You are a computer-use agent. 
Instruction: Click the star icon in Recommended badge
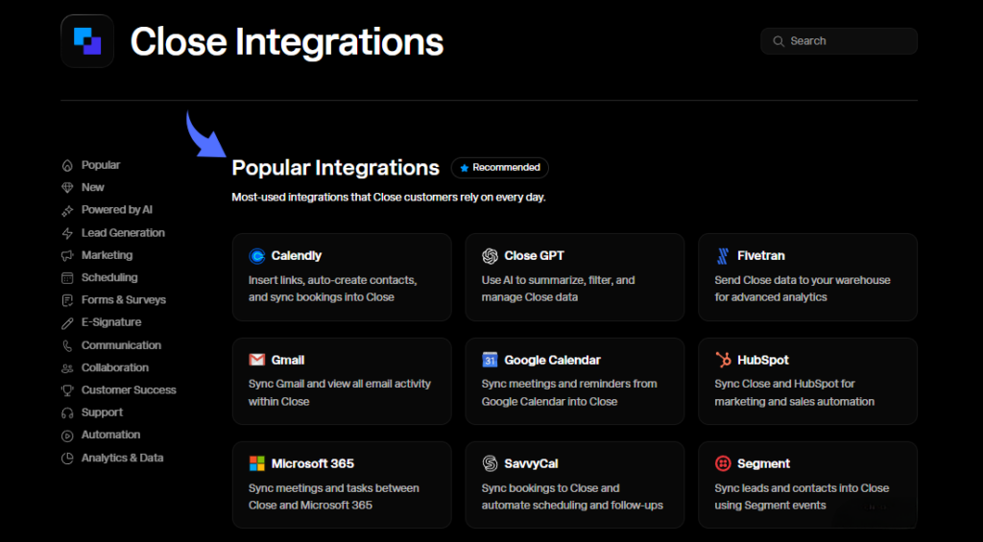[x=465, y=168]
